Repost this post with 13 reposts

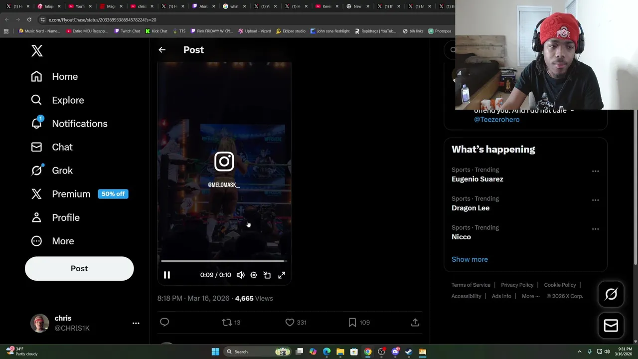click(231, 323)
